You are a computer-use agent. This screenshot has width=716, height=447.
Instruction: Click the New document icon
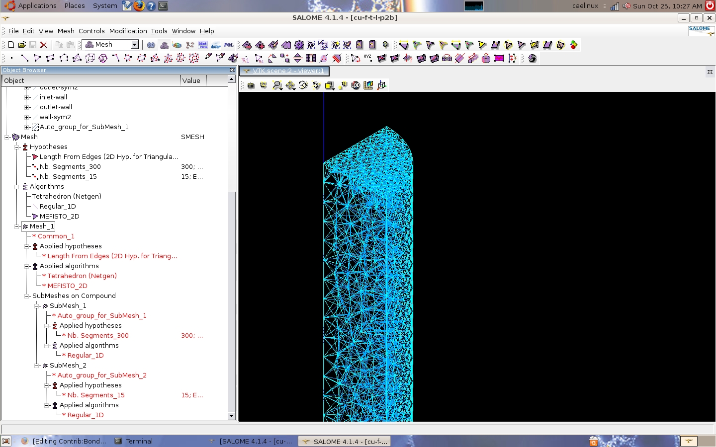[11, 45]
